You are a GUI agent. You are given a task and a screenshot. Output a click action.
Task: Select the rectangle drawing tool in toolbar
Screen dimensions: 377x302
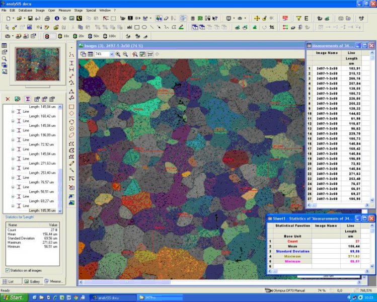tap(137, 27)
